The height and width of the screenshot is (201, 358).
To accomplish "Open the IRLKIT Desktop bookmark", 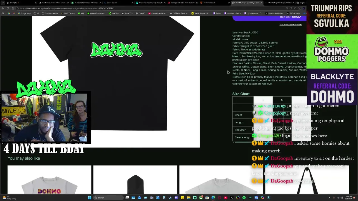I will pyautogui.click(x=68, y=13).
